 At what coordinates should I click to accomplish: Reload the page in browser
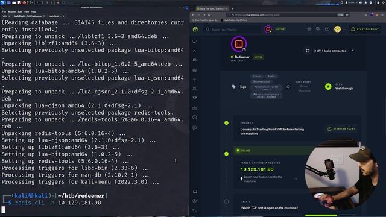pyautogui.click(x=204, y=15)
